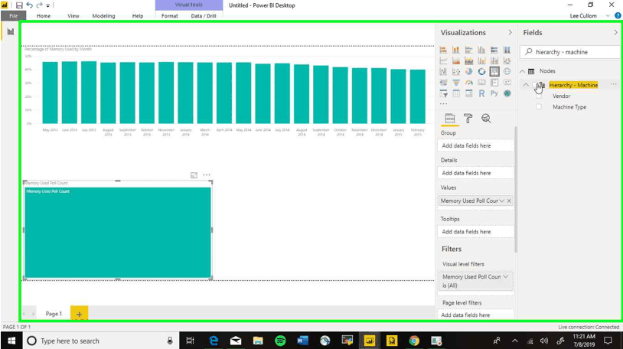Select the KPI visualization
The width and height of the screenshot is (623, 349).
(507, 83)
